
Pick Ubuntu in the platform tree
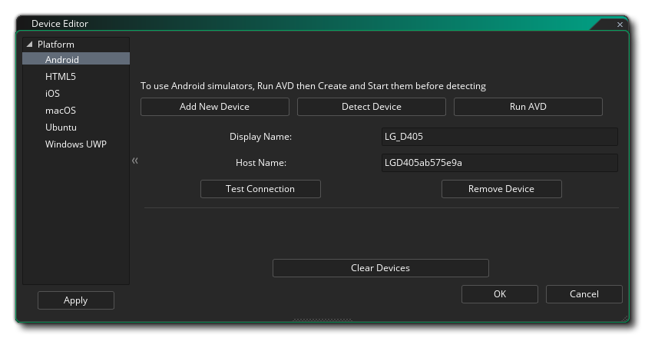61,127
